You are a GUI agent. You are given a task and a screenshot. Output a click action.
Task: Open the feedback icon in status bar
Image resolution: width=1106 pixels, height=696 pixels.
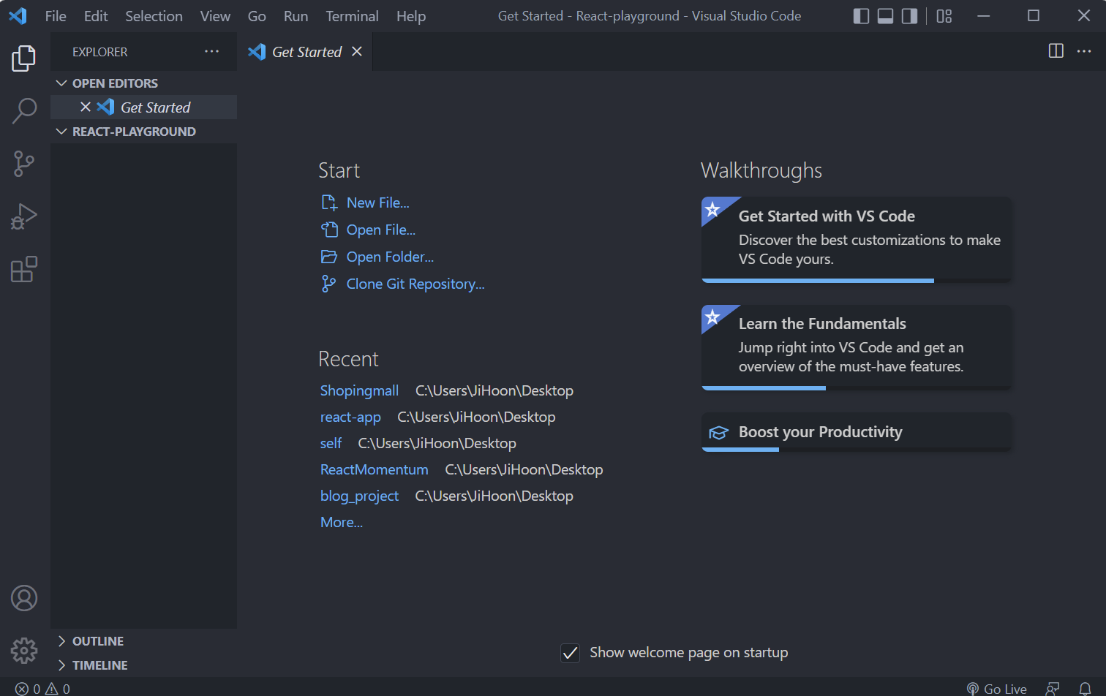click(x=1053, y=689)
